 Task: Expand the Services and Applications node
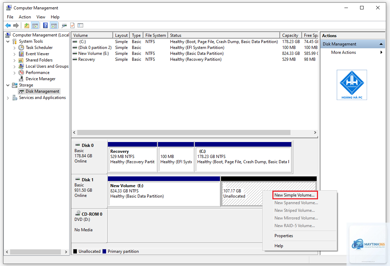8,98
